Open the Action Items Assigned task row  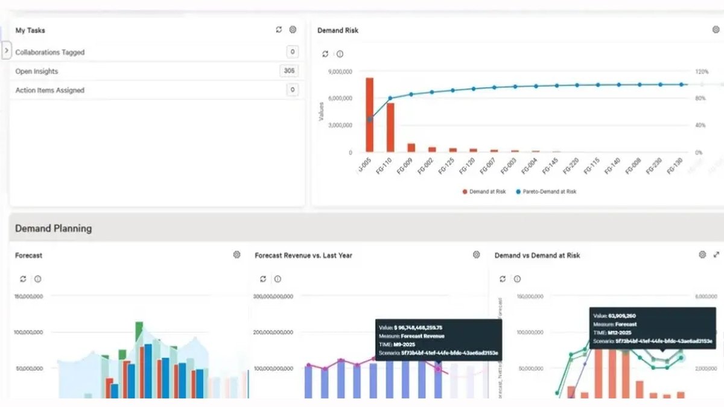pos(157,90)
